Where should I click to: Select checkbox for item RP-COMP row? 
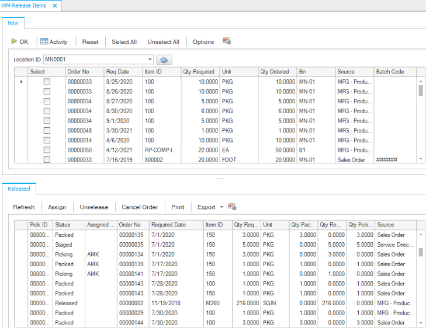(x=47, y=150)
